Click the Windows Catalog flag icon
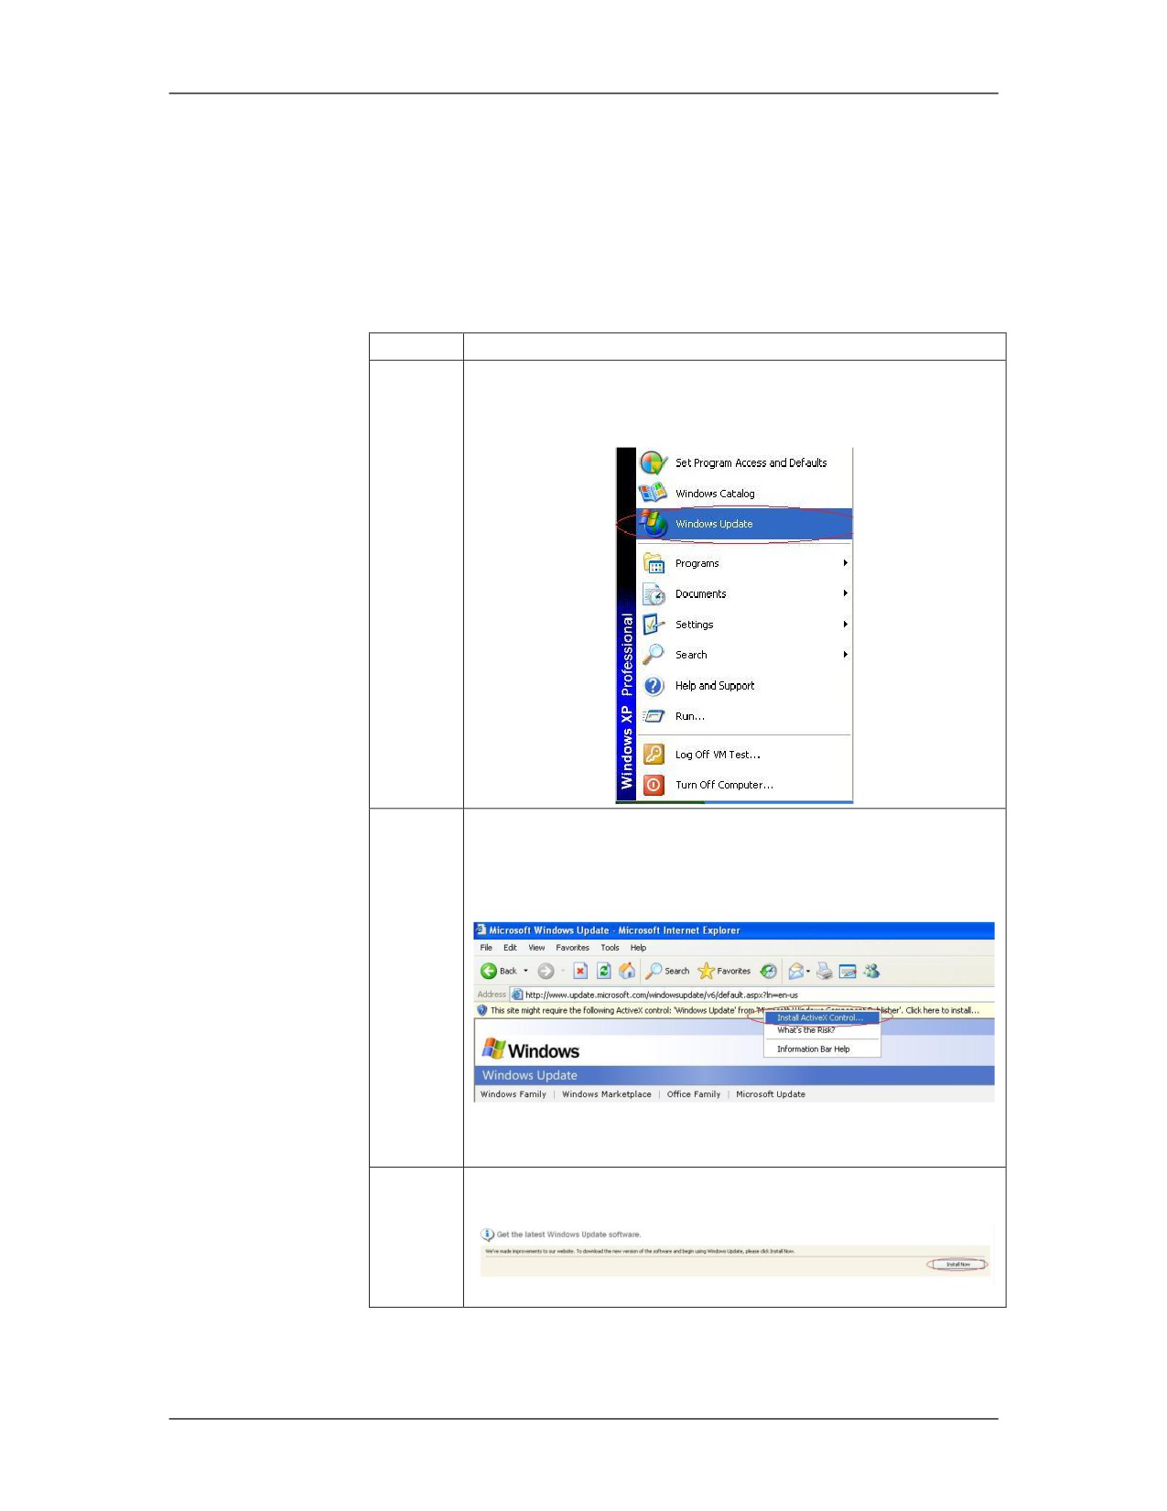 coord(653,493)
